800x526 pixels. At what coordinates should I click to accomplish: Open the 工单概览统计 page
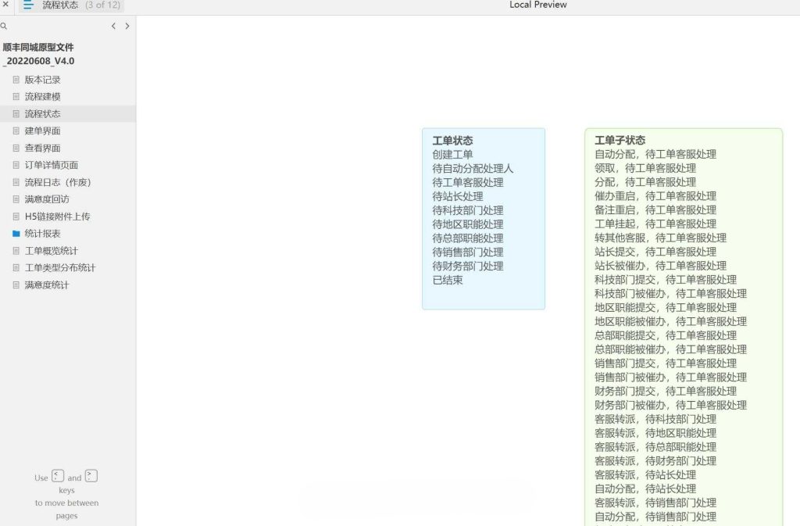pos(48,249)
